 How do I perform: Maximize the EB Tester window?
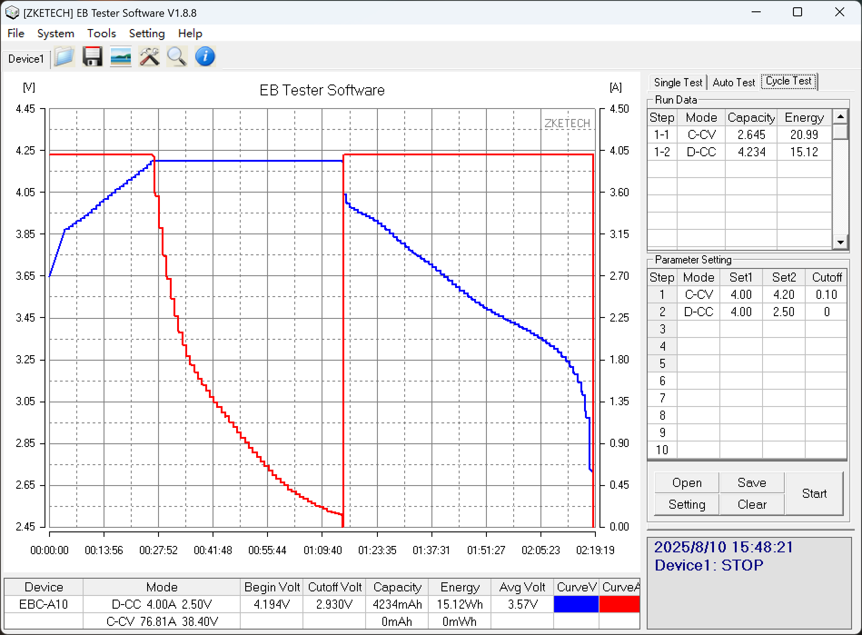click(x=798, y=12)
